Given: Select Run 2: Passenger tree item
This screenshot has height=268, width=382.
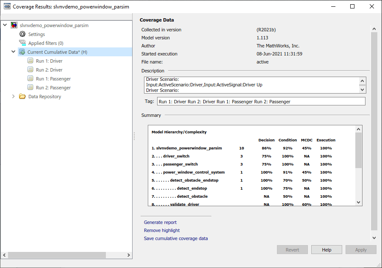Looking at the screenshot, I should 53,88.
